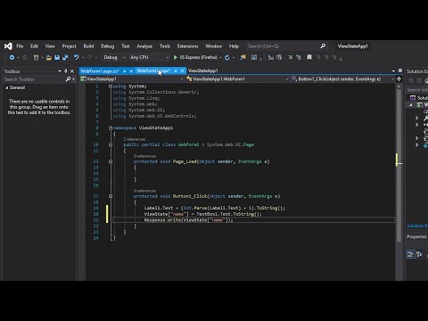Collapse the Button1_Click method block
Screen dimensions: 428x321
(111, 196)
